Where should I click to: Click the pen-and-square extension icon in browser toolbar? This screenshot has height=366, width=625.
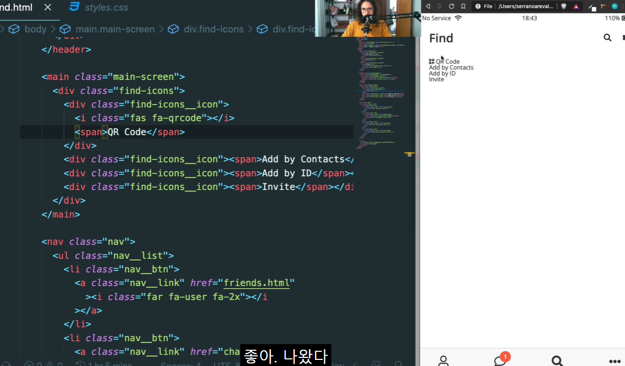tap(592, 7)
